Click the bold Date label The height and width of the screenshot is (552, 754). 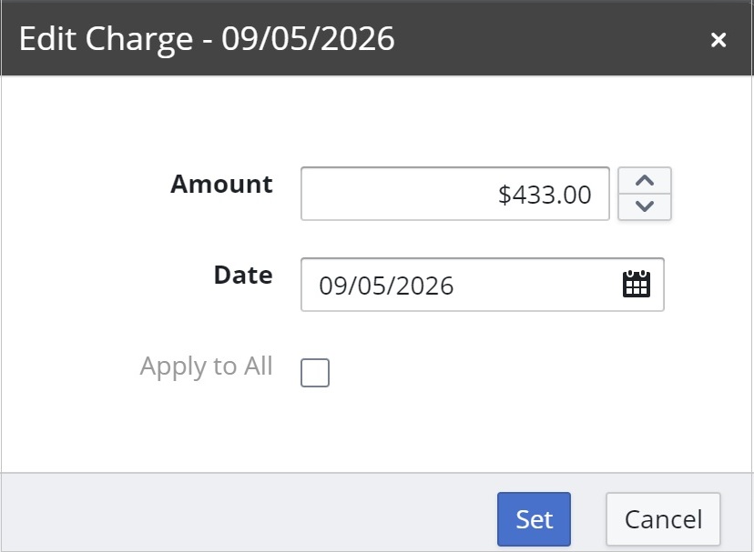pos(243,275)
